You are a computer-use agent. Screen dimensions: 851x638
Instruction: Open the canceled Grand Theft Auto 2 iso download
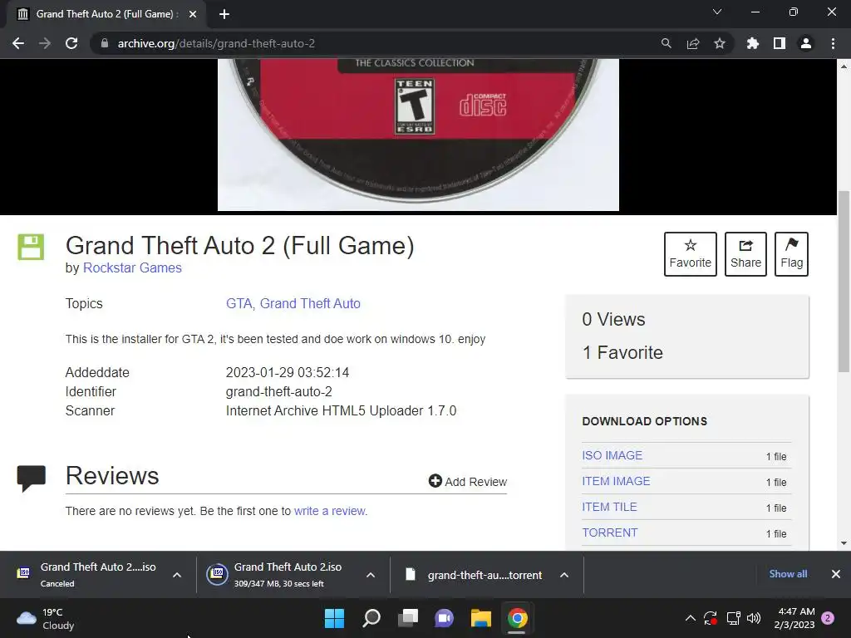pyautogui.click(x=86, y=575)
